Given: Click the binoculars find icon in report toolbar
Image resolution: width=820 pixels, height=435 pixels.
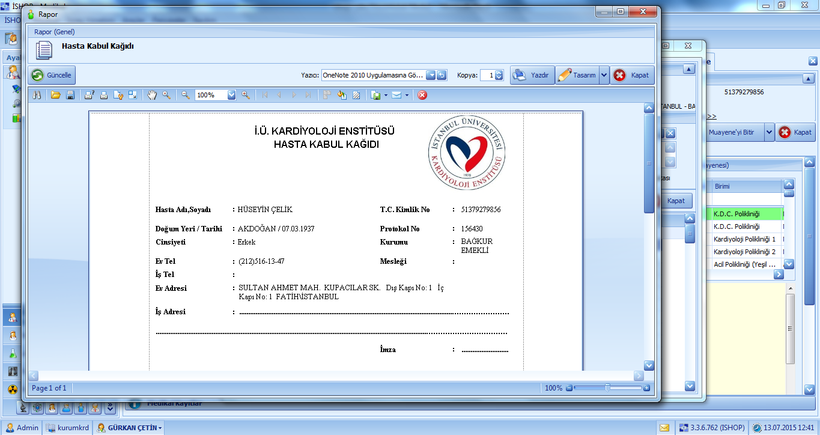Looking at the screenshot, I should click(37, 95).
